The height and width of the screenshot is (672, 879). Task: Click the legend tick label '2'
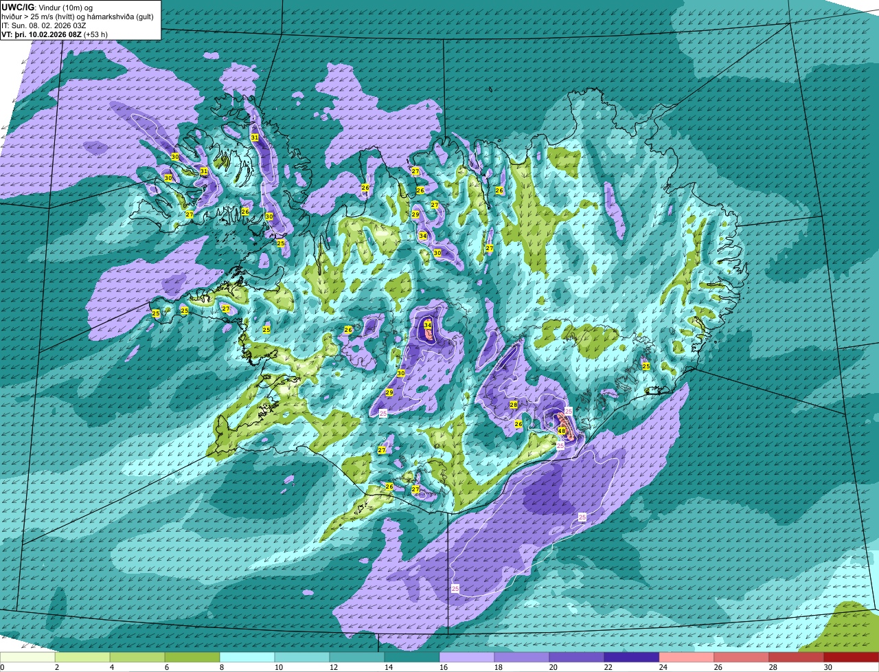[56, 667]
